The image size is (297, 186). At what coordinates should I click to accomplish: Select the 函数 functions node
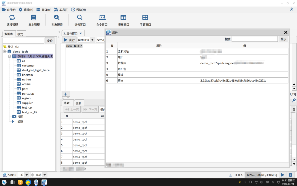(20, 121)
